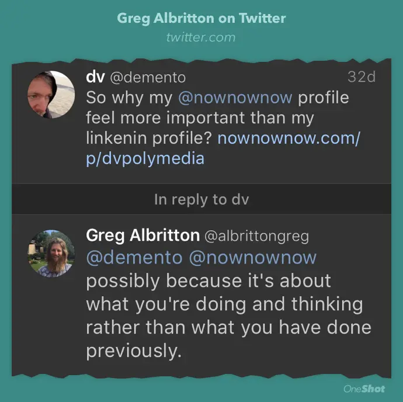Open Greg Albritton's profile picture
This screenshot has width=403, height=402.
51,252
